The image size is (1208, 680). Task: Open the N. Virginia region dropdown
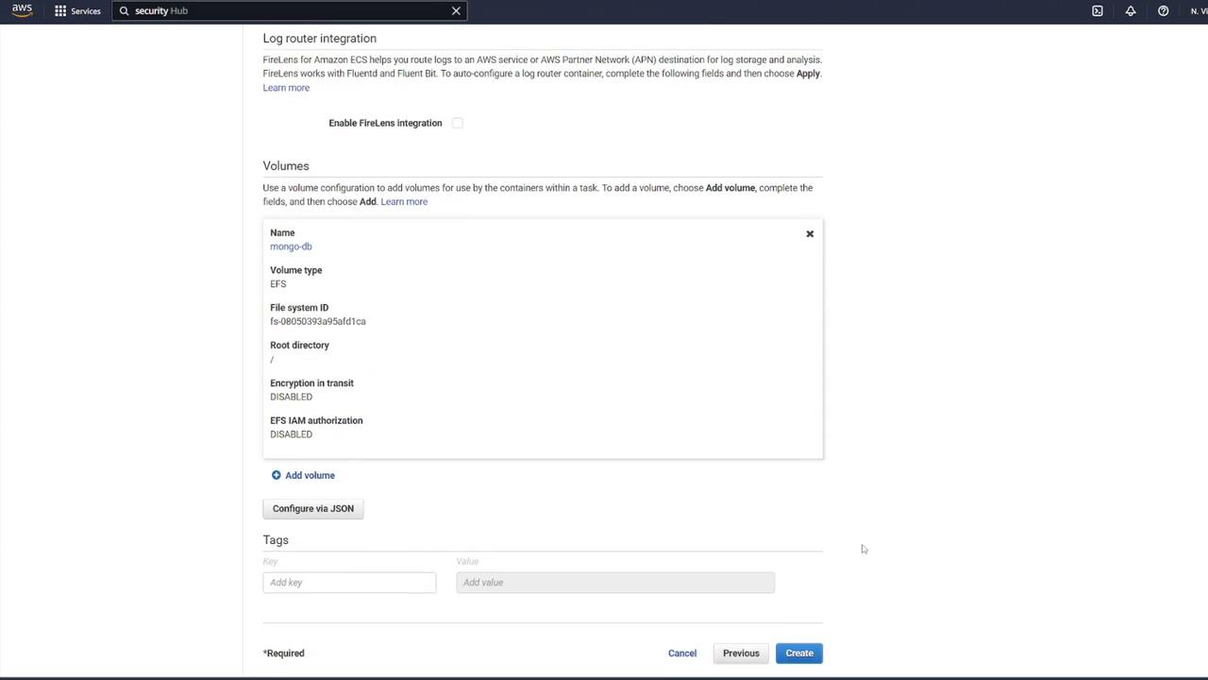[x=1199, y=10]
